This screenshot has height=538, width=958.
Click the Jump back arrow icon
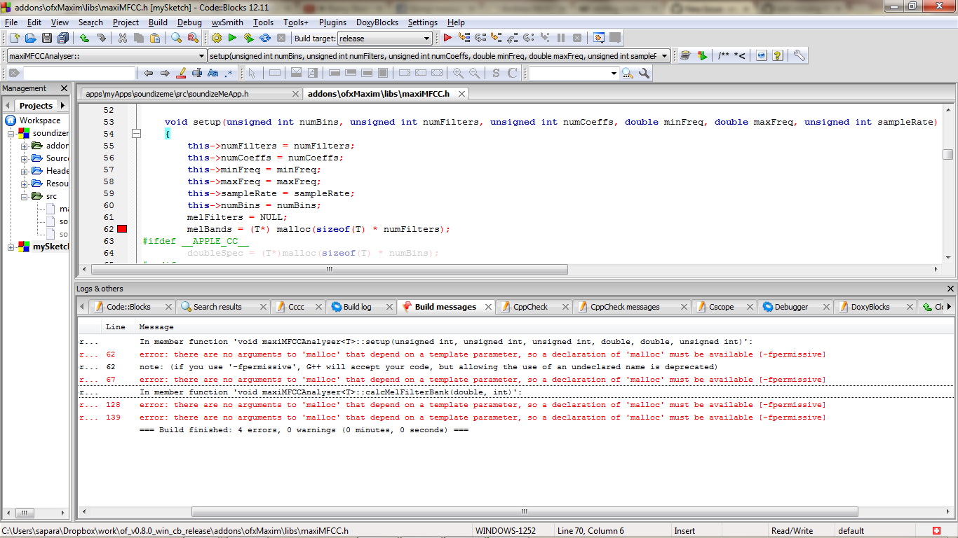[x=148, y=73]
